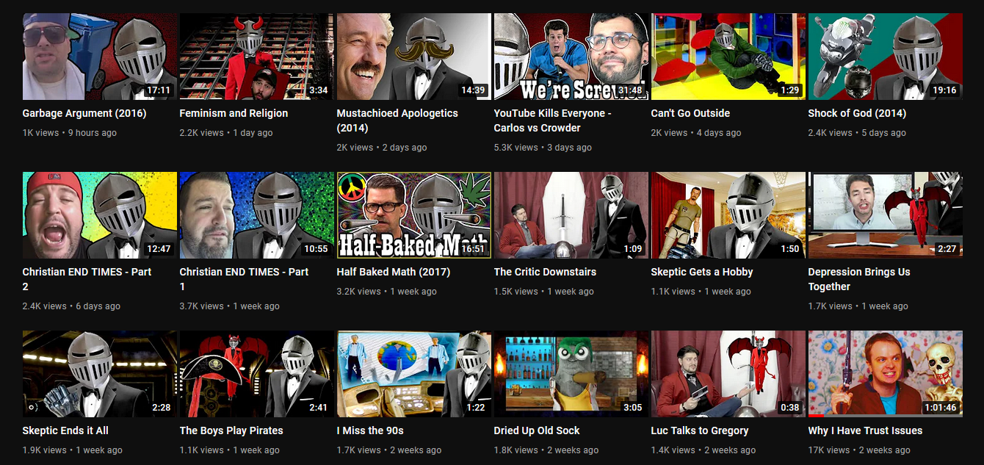Click the 19:16 duration badge
The height and width of the screenshot is (465, 984).
pyautogui.click(x=944, y=90)
